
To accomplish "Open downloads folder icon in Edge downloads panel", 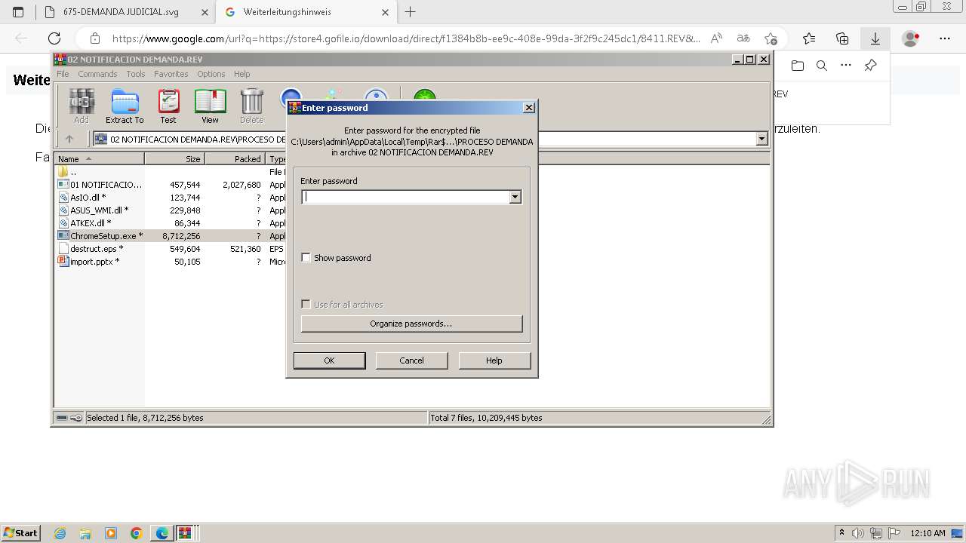I will 798,66.
